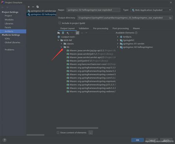Create archive in output layout toolbar
Viewport: 175px width, 144px height.
point(63,33)
